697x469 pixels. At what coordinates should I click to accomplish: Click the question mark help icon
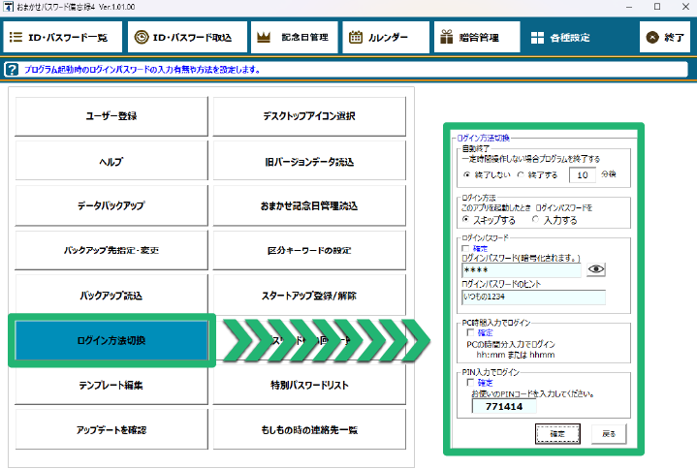tap(12, 70)
